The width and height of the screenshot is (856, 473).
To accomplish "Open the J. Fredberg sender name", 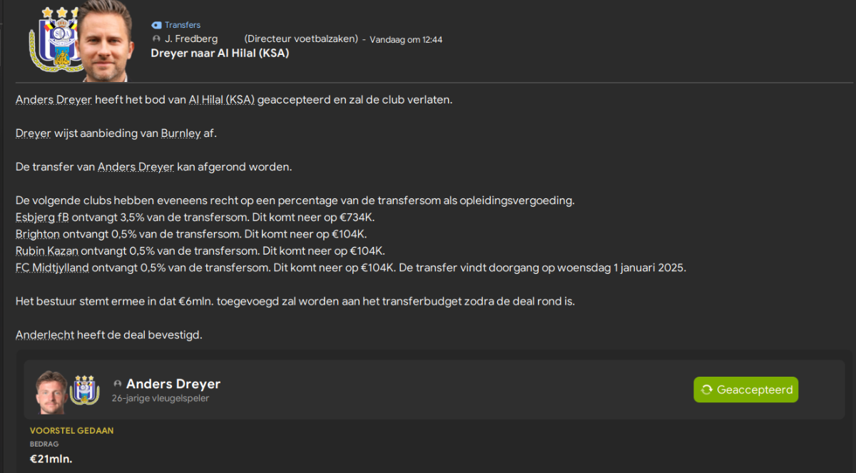I will (191, 39).
